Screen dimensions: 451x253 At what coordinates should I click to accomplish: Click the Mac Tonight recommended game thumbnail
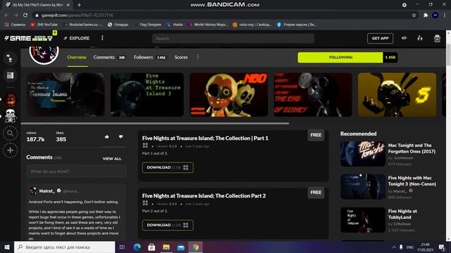(363, 154)
